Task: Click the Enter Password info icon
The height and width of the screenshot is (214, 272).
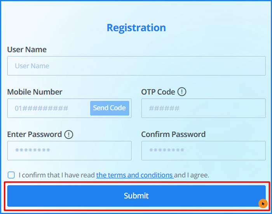Action: pyautogui.click(x=68, y=134)
